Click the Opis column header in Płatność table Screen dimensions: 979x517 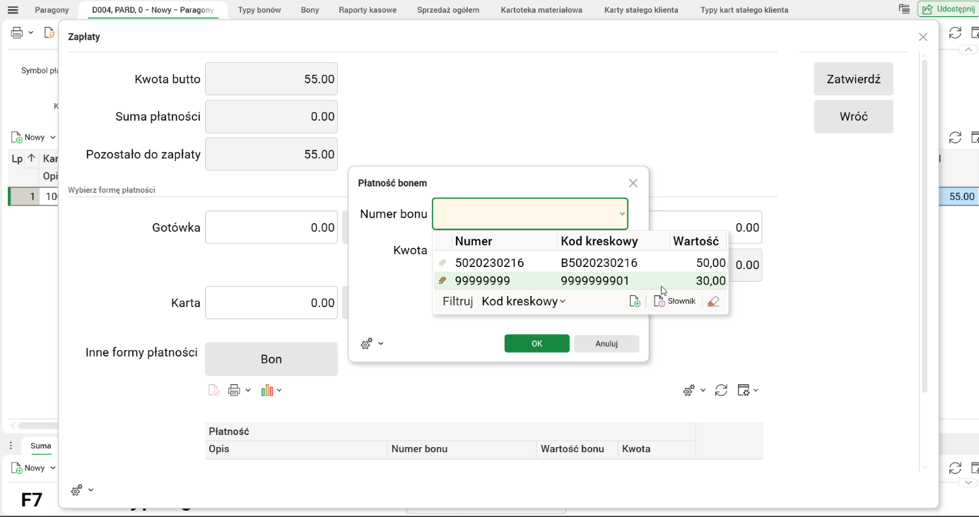296,449
